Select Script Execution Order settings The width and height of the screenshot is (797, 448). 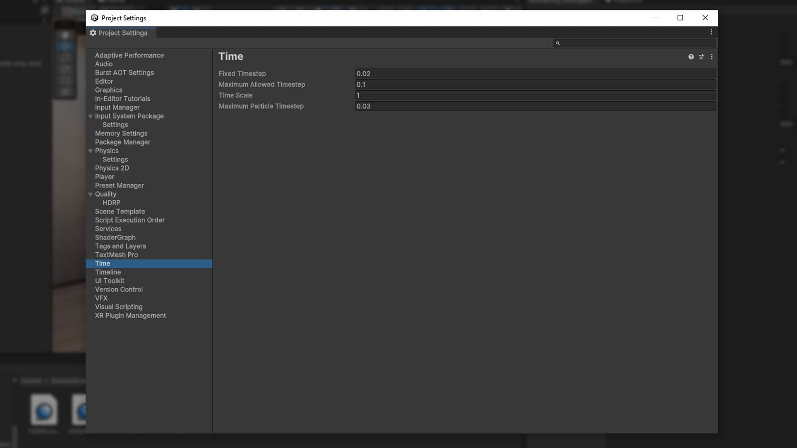pyautogui.click(x=130, y=220)
